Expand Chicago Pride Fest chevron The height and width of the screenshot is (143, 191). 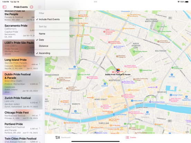[40, 115]
